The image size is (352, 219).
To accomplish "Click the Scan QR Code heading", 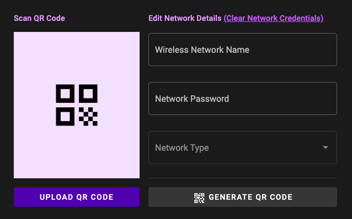I will [39, 18].
